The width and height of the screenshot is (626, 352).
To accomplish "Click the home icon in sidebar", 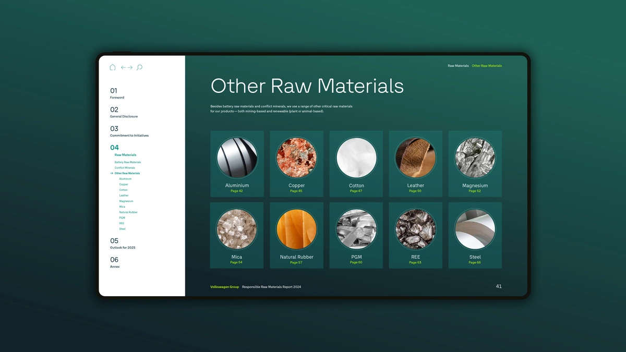I will (113, 67).
